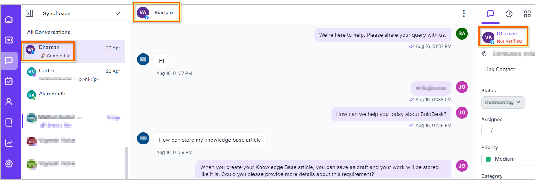The image size is (540, 180).
Task: Open the Tickets module icon
Action: tap(9, 40)
